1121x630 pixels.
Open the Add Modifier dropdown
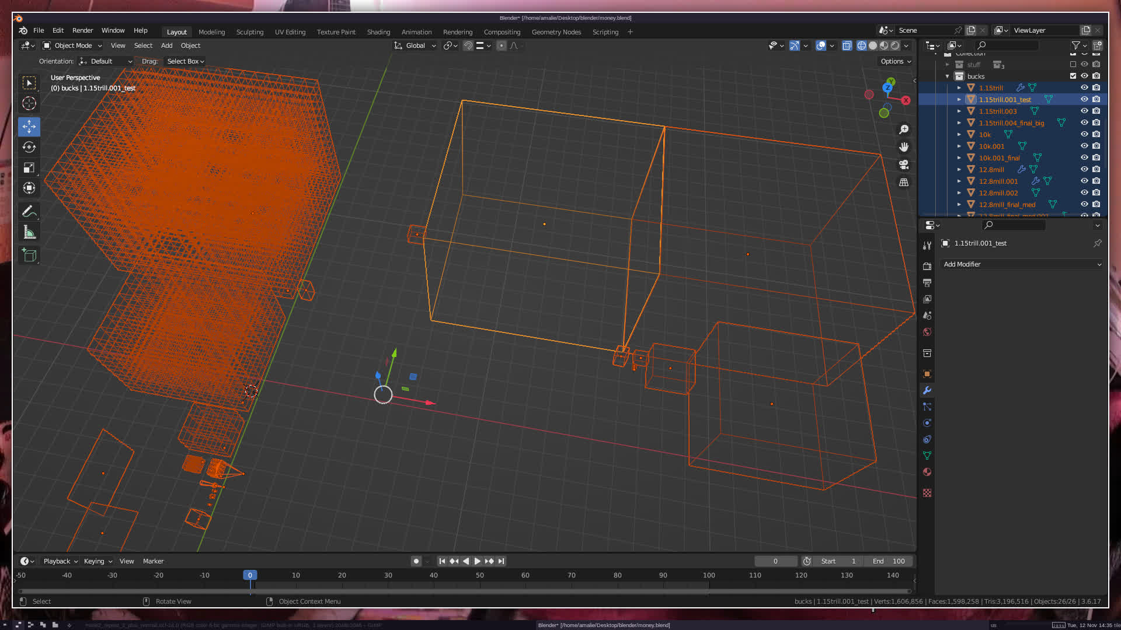coord(1022,264)
